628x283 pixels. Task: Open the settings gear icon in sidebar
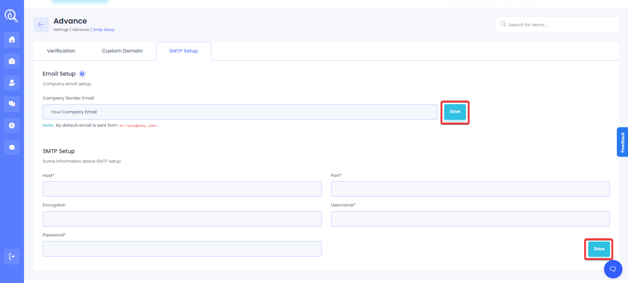point(12,125)
